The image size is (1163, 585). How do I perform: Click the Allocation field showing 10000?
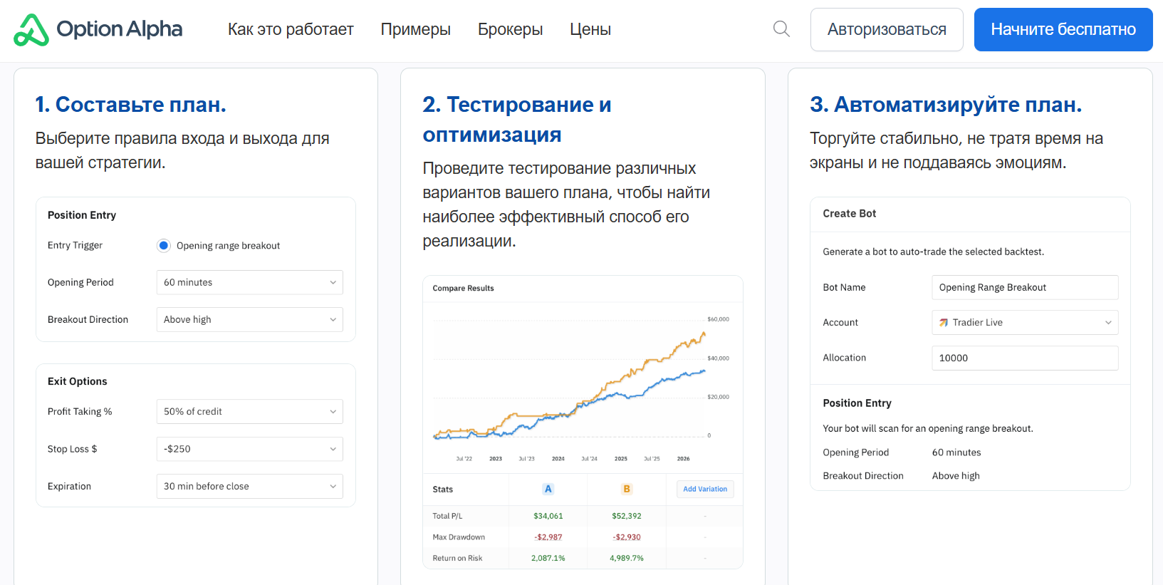pos(1025,358)
